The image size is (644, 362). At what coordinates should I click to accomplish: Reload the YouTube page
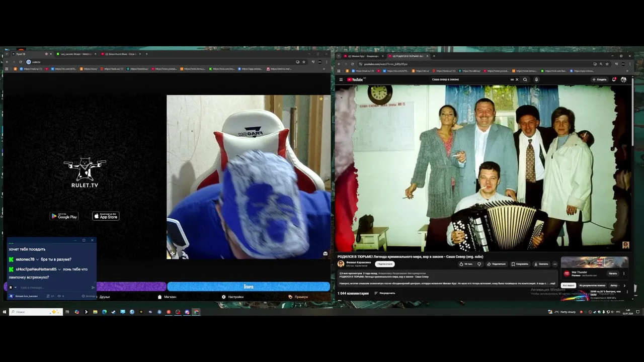(x=352, y=64)
